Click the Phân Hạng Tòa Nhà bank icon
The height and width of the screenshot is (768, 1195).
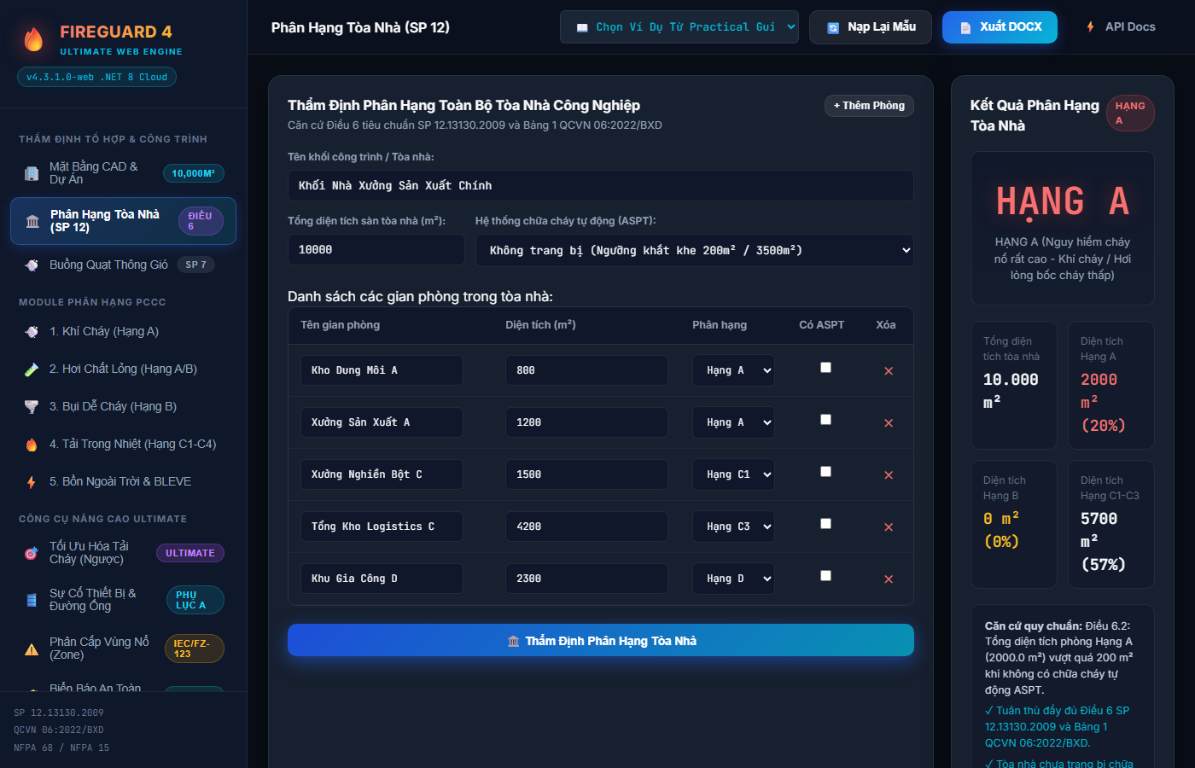[x=32, y=221]
